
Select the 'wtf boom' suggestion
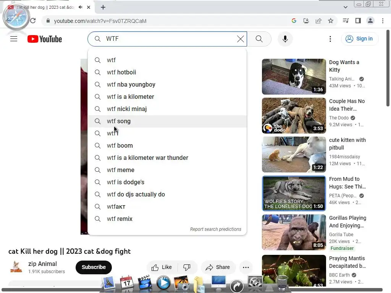tap(167, 145)
